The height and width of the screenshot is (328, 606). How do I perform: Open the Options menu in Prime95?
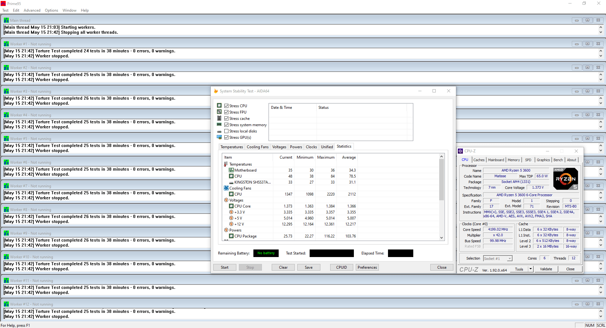tap(52, 10)
